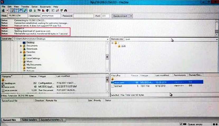Open the Site Manager dropdown arrow
Image resolution: width=219 pixels, height=126 pixels.
click(7, 11)
